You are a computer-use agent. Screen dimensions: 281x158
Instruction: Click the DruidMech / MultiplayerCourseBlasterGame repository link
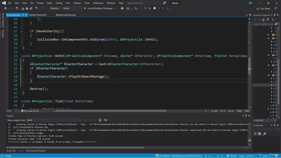point(180,156)
